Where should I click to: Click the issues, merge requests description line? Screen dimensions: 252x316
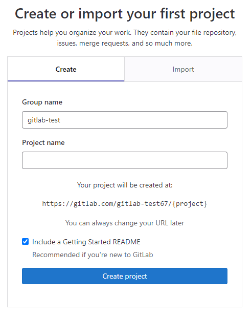click(x=125, y=44)
